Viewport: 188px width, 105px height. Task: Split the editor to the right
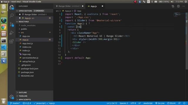[178, 6]
